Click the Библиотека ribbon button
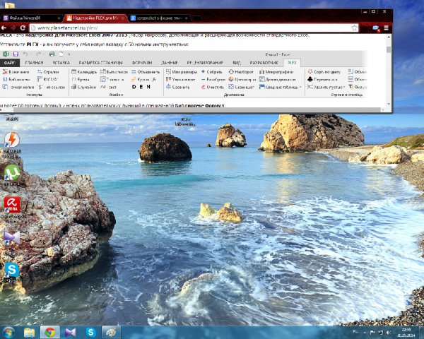424x339 pixels. pyautogui.click(x=16, y=80)
